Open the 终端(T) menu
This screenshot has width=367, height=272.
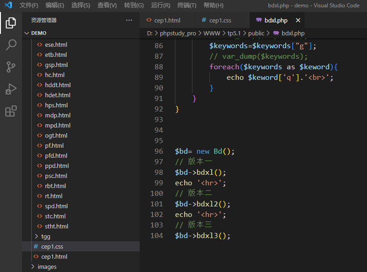tap(187, 5)
